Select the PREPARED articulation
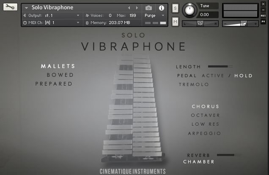269x175 pixels. (54, 84)
